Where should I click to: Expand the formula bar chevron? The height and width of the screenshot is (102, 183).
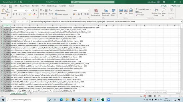coord(181,22)
